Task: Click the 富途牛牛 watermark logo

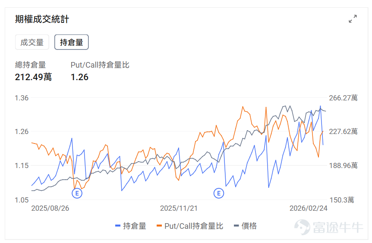Action: [328, 227]
